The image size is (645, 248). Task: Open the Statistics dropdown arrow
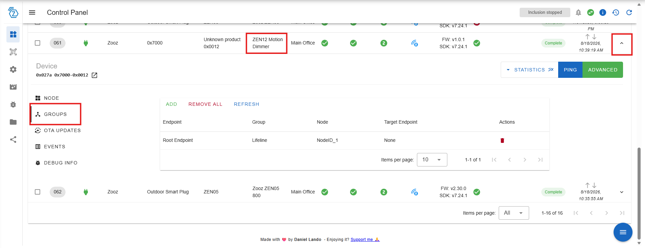pos(508,70)
